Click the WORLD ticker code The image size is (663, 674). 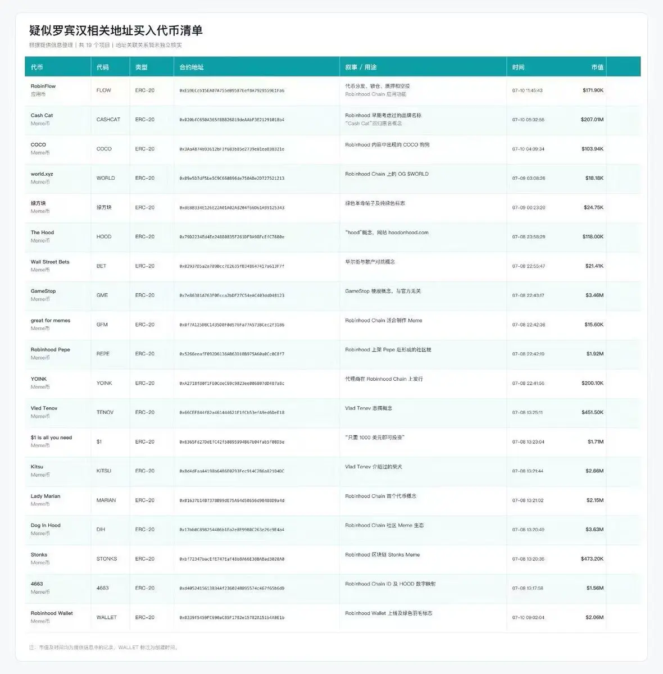106,178
